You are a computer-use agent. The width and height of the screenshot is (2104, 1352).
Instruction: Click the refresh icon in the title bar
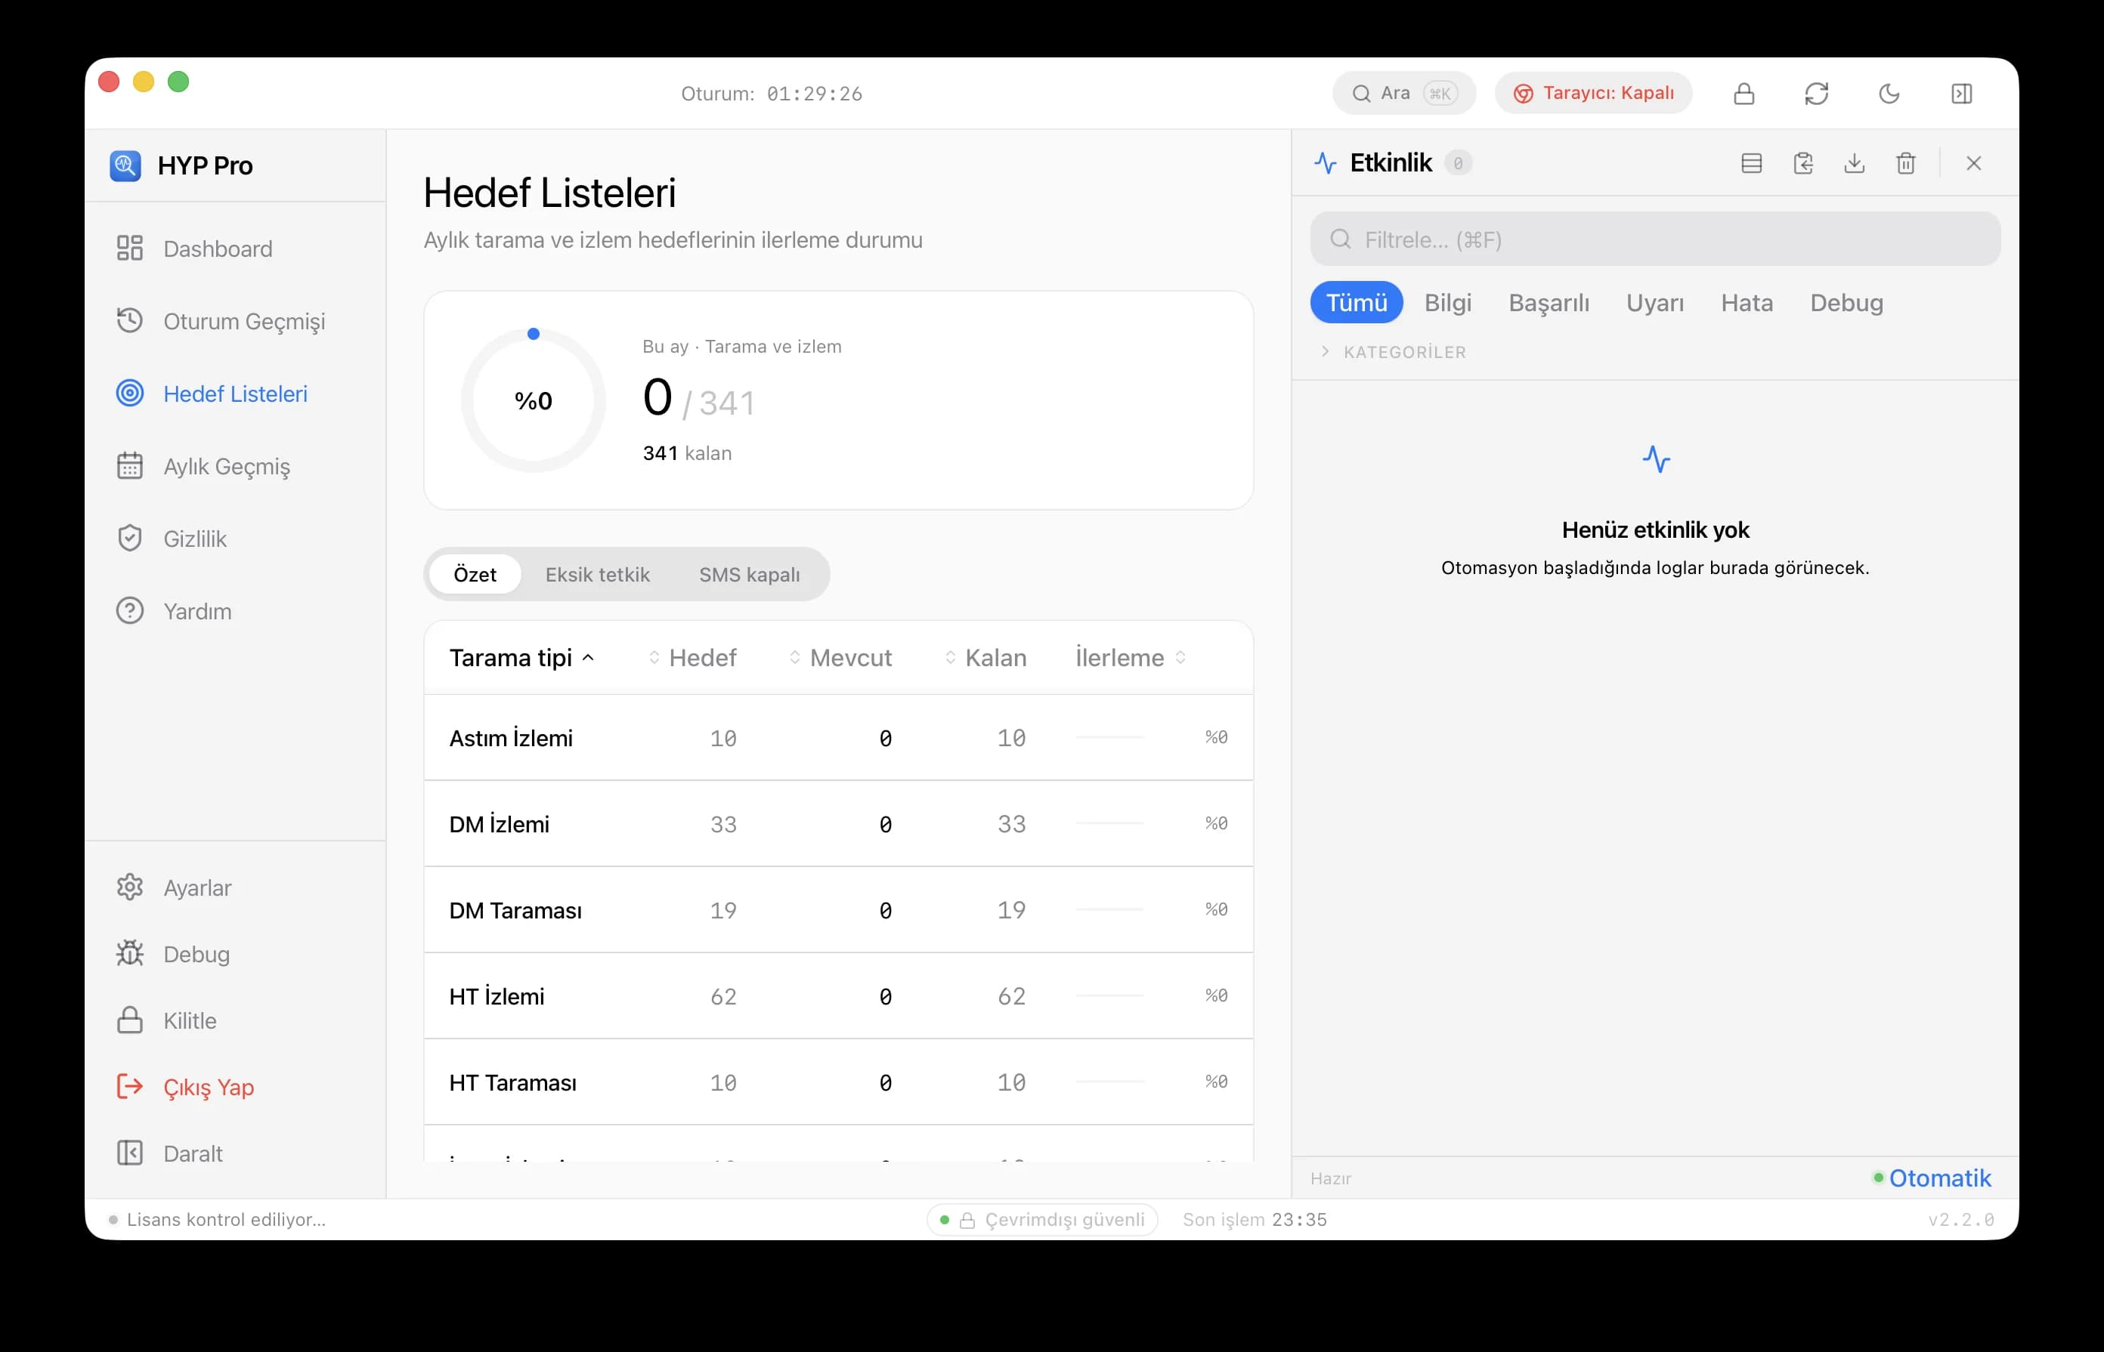point(1817,93)
